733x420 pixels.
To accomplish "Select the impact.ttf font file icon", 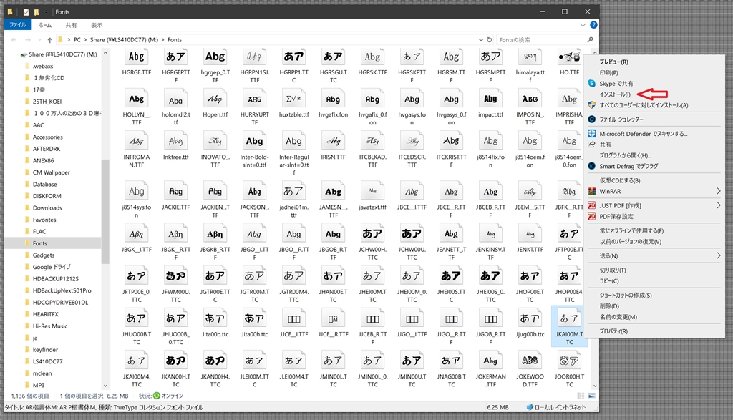I will point(490,99).
